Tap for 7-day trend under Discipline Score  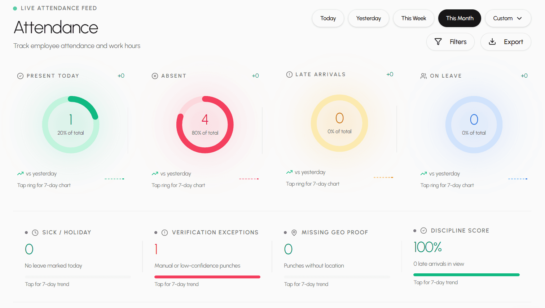pos(435,282)
